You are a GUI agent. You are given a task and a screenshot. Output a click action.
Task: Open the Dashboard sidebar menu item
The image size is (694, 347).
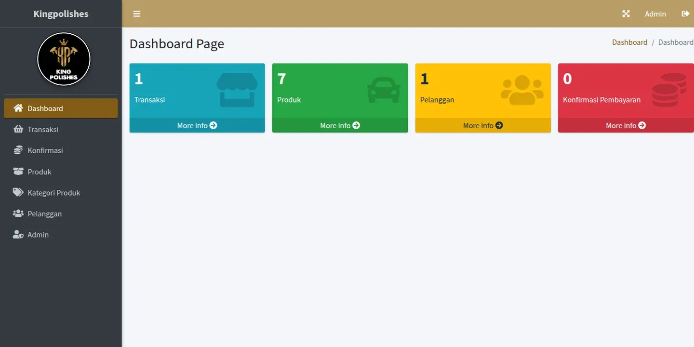61,108
